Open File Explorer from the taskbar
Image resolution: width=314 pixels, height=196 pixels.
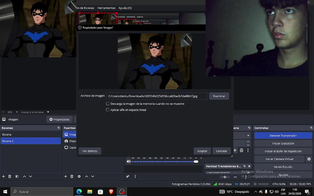90,192
